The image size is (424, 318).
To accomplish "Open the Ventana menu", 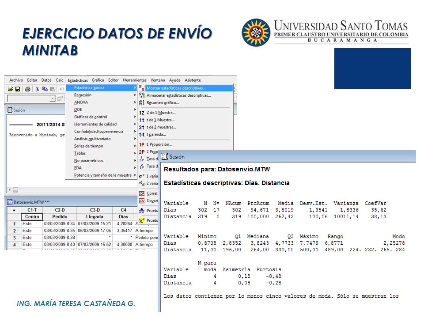I will tap(158, 80).
